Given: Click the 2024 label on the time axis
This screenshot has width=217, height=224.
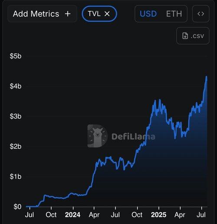Looking at the screenshot, I should (72, 215).
